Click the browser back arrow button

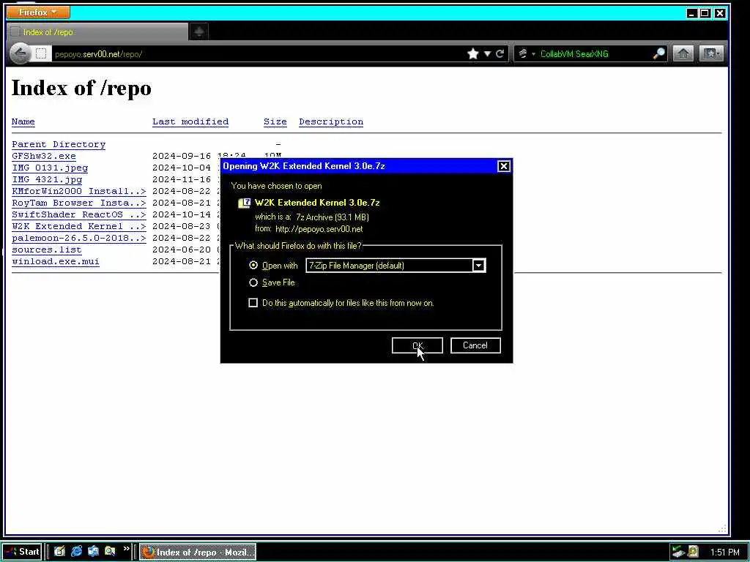[x=21, y=54]
